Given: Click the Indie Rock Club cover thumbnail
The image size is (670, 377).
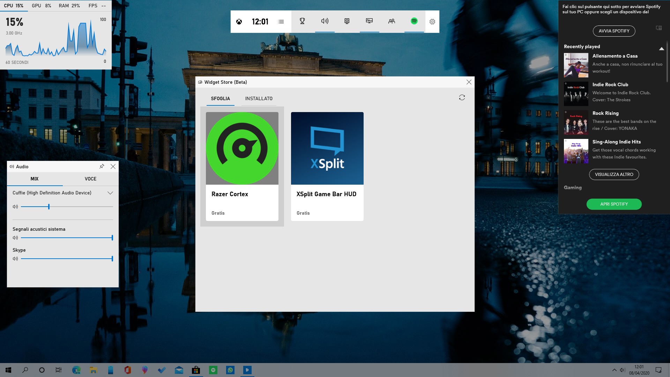Looking at the screenshot, I should coord(576,94).
